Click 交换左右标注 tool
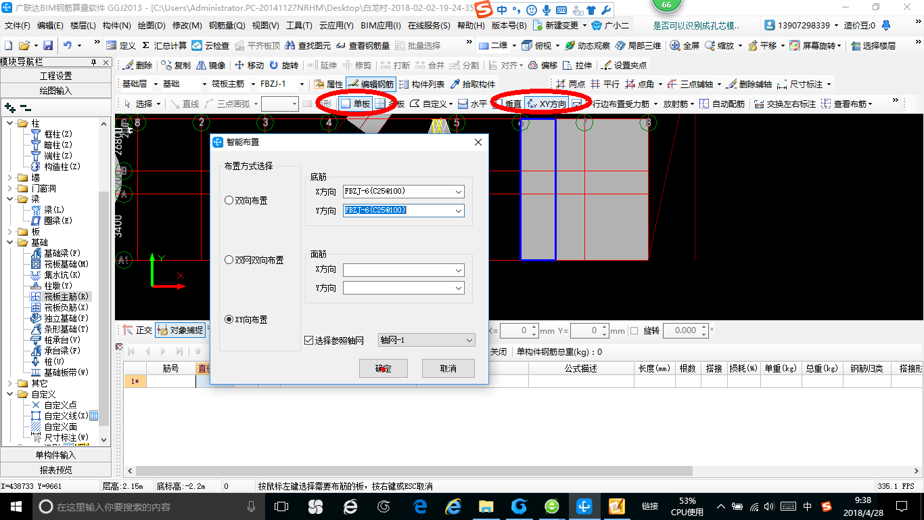Image resolution: width=924 pixels, height=520 pixels. click(x=785, y=104)
